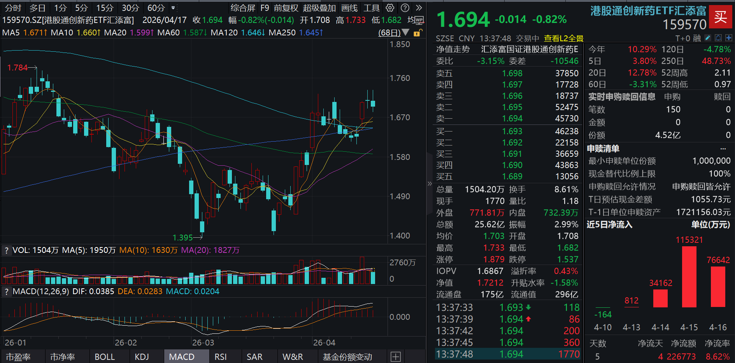Toggle 前复权 price adjustment mode
Viewport: 735px width, 363px height.
point(286,8)
